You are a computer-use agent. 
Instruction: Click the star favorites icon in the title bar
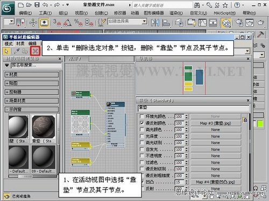click(x=225, y=5)
